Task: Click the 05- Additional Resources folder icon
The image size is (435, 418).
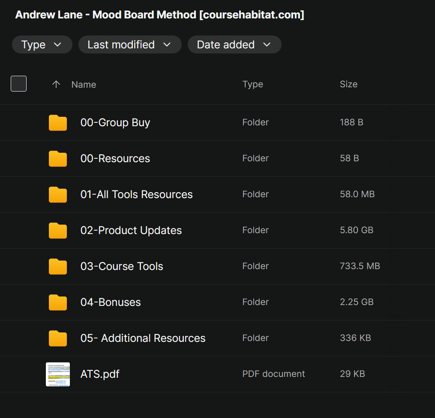Action: (58, 338)
